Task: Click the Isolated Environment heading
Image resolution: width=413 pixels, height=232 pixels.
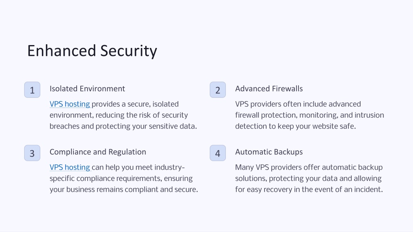Action: pyautogui.click(x=87, y=89)
